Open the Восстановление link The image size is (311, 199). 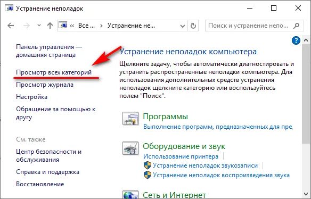tap(40, 184)
